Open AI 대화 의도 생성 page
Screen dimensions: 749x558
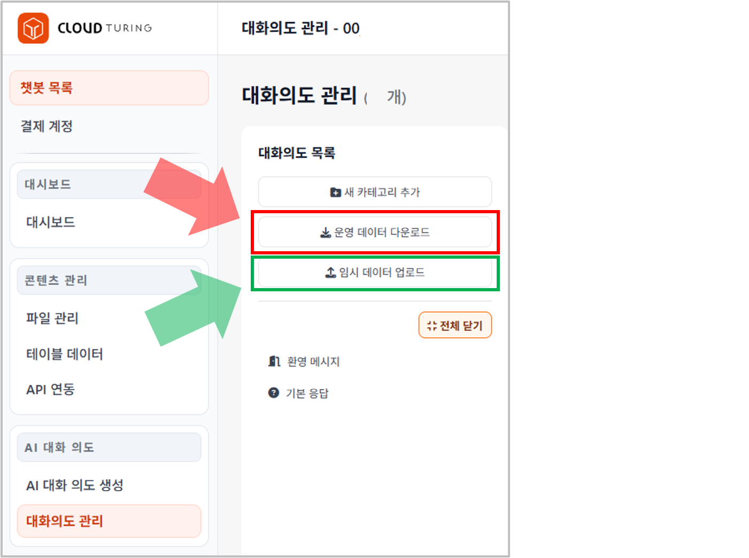tap(75, 485)
